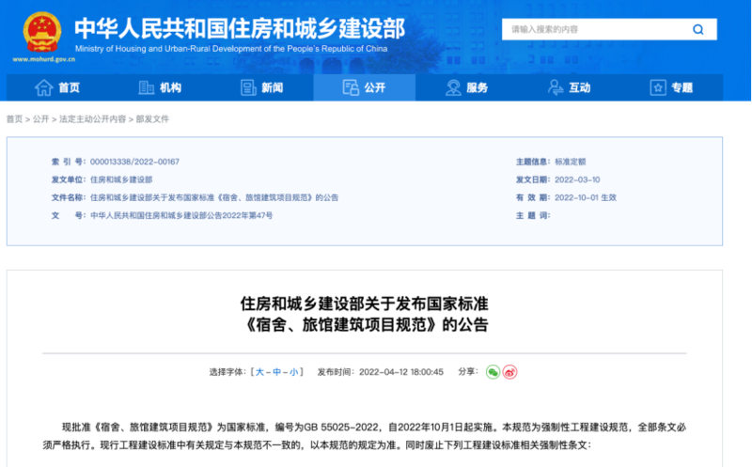Set font size to 中
The width and height of the screenshot is (752, 467).
(x=276, y=372)
